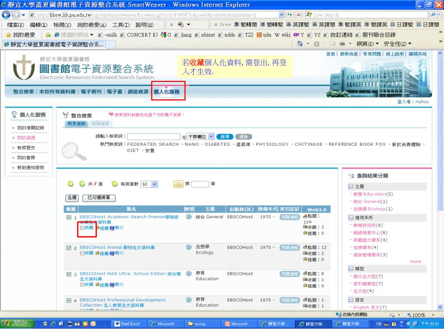Click 問題通報 badge for Academic Search Premier

pos(290,217)
